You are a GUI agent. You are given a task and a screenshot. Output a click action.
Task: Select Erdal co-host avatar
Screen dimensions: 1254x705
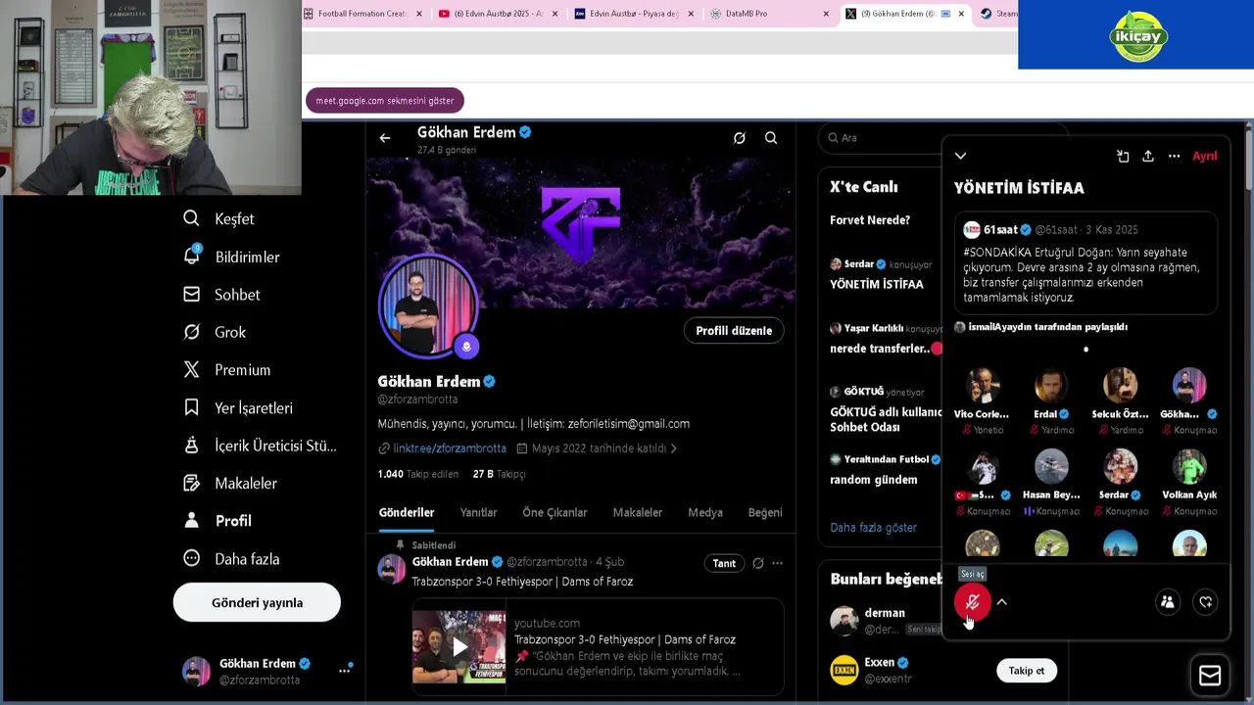[x=1051, y=385]
